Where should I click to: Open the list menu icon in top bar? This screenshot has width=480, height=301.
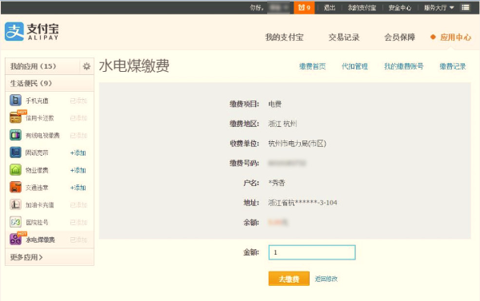(466, 7)
